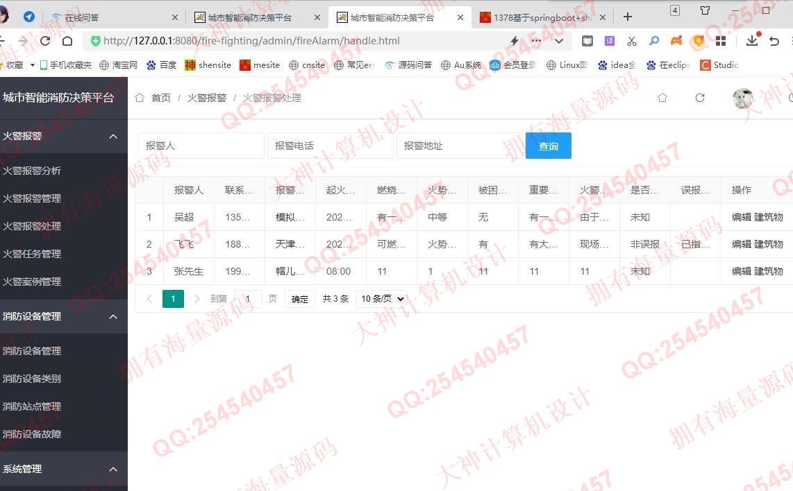Click the next page arrow in pagination
Screen dimensions: 793x491
coord(197,299)
